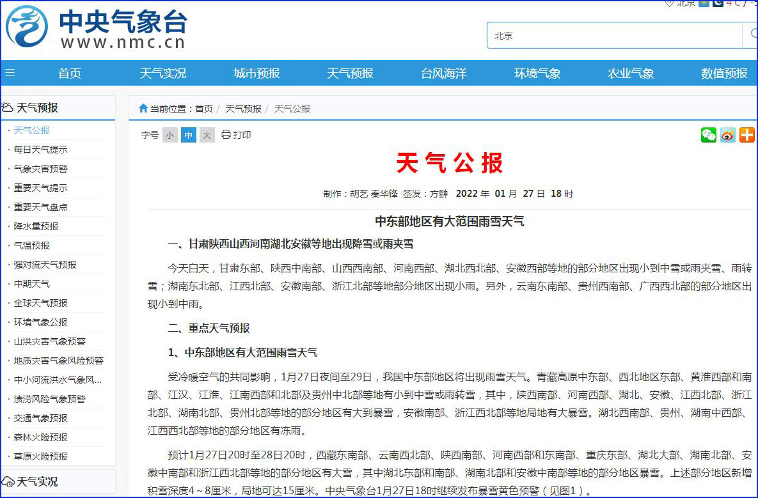
Task: Click the city search input field
Action: coord(614,35)
